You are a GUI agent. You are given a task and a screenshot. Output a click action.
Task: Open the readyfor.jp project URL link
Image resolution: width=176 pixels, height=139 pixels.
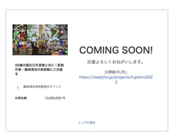pyautogui.click(x=116, y=80)
